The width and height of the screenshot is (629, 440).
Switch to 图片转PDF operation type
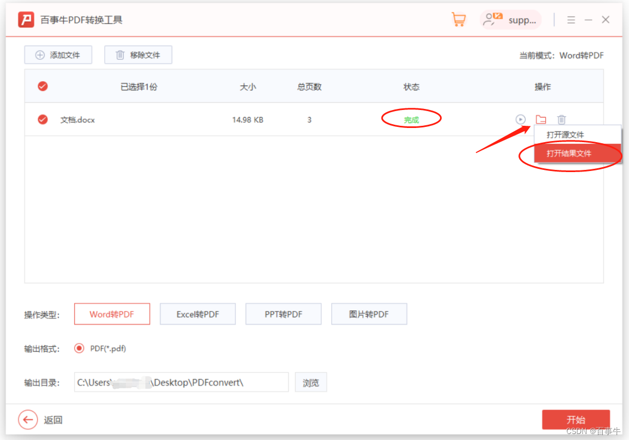click(x=369, y=314)
